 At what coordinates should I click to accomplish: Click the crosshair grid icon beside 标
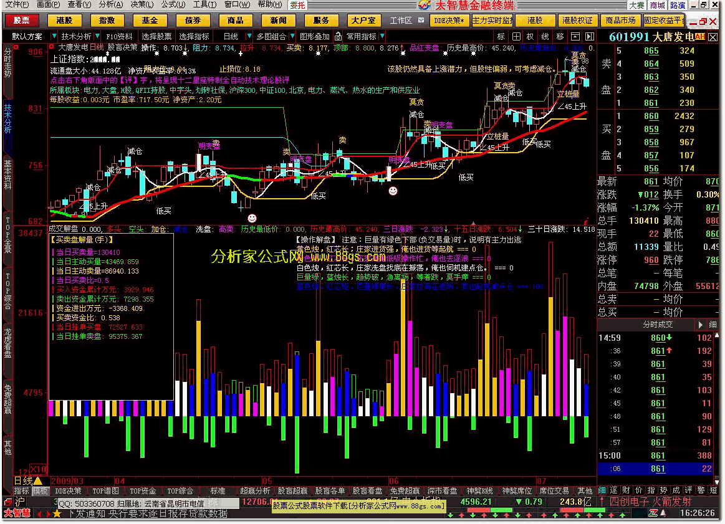coord(516,37)
